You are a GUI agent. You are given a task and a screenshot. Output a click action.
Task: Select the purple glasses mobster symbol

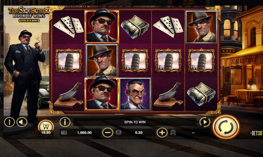[135, 94]
